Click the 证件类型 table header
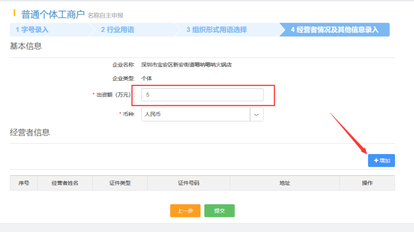This screenshot has width=414, height=232. [x=120, y=183]
